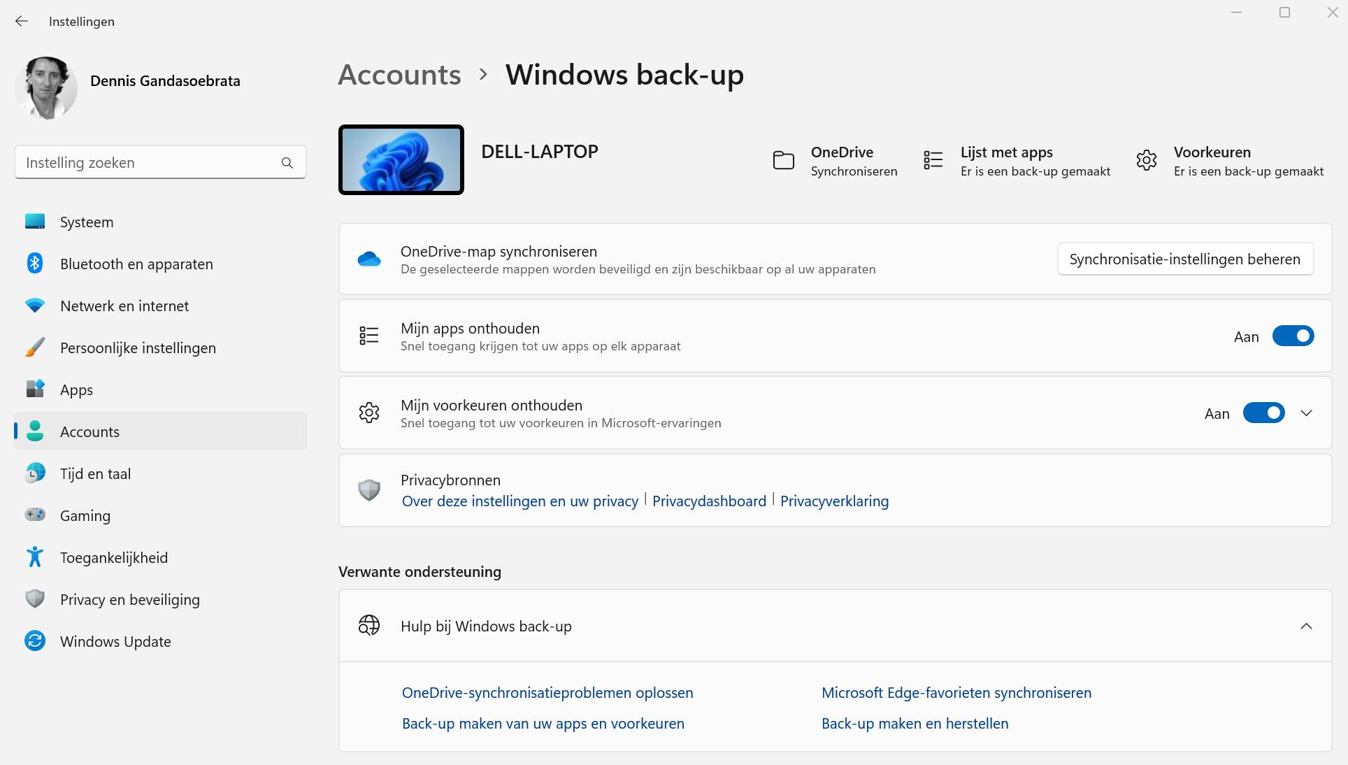Click the Windows Update sync icon
This screenshot has height=765, width=1348.
pos(35,641)
